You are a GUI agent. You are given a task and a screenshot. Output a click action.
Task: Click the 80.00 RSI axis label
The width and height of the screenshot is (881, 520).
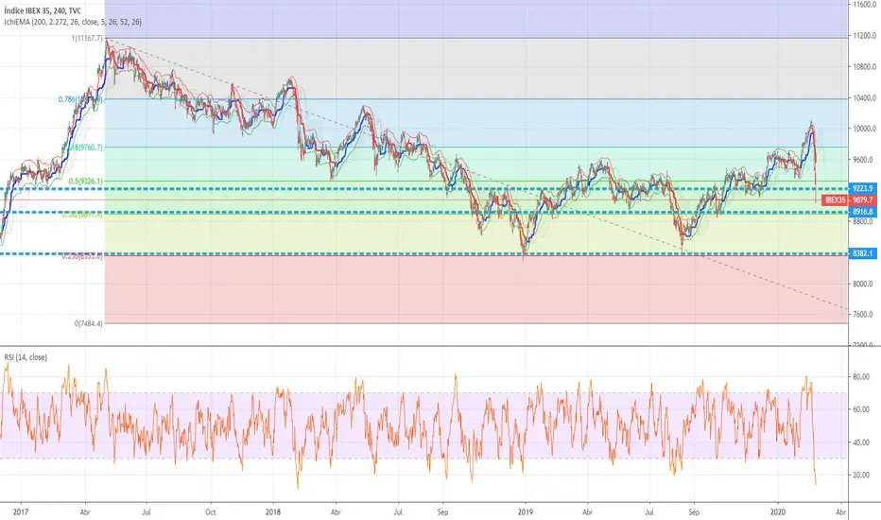[861, 377]
